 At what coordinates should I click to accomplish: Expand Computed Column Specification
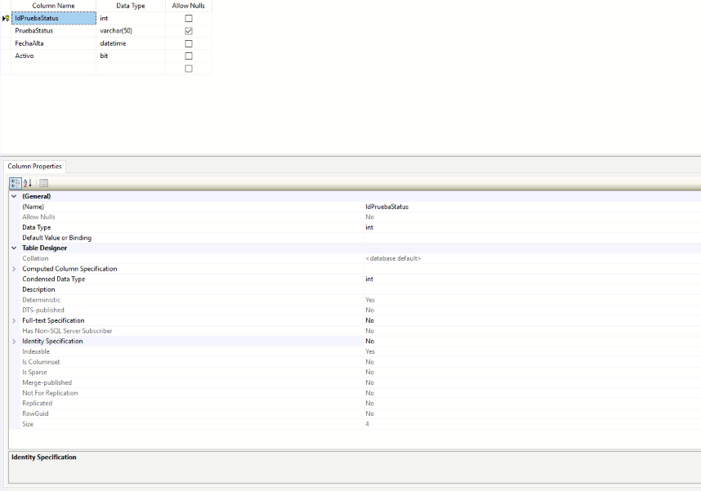(x=14, y=269)
